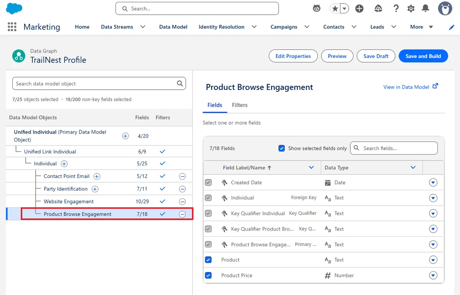Open the App Launcher grid icon
The width and height of the screenshot is (460, 295).
click(12, 27)
